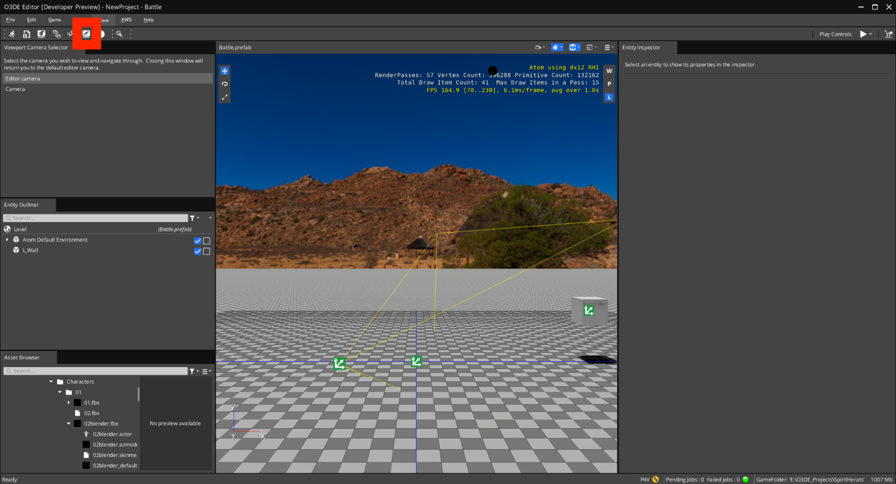The image size is (896, 484).
Task: Open the Edit menu
Action: click(x=31, y=20)
